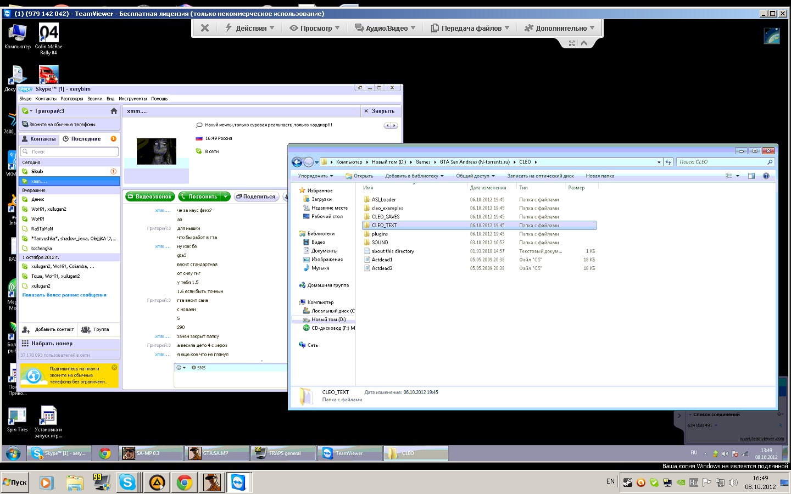
Task: Click Показать более ранние сообщения link
Action: [x=64, y=295]
